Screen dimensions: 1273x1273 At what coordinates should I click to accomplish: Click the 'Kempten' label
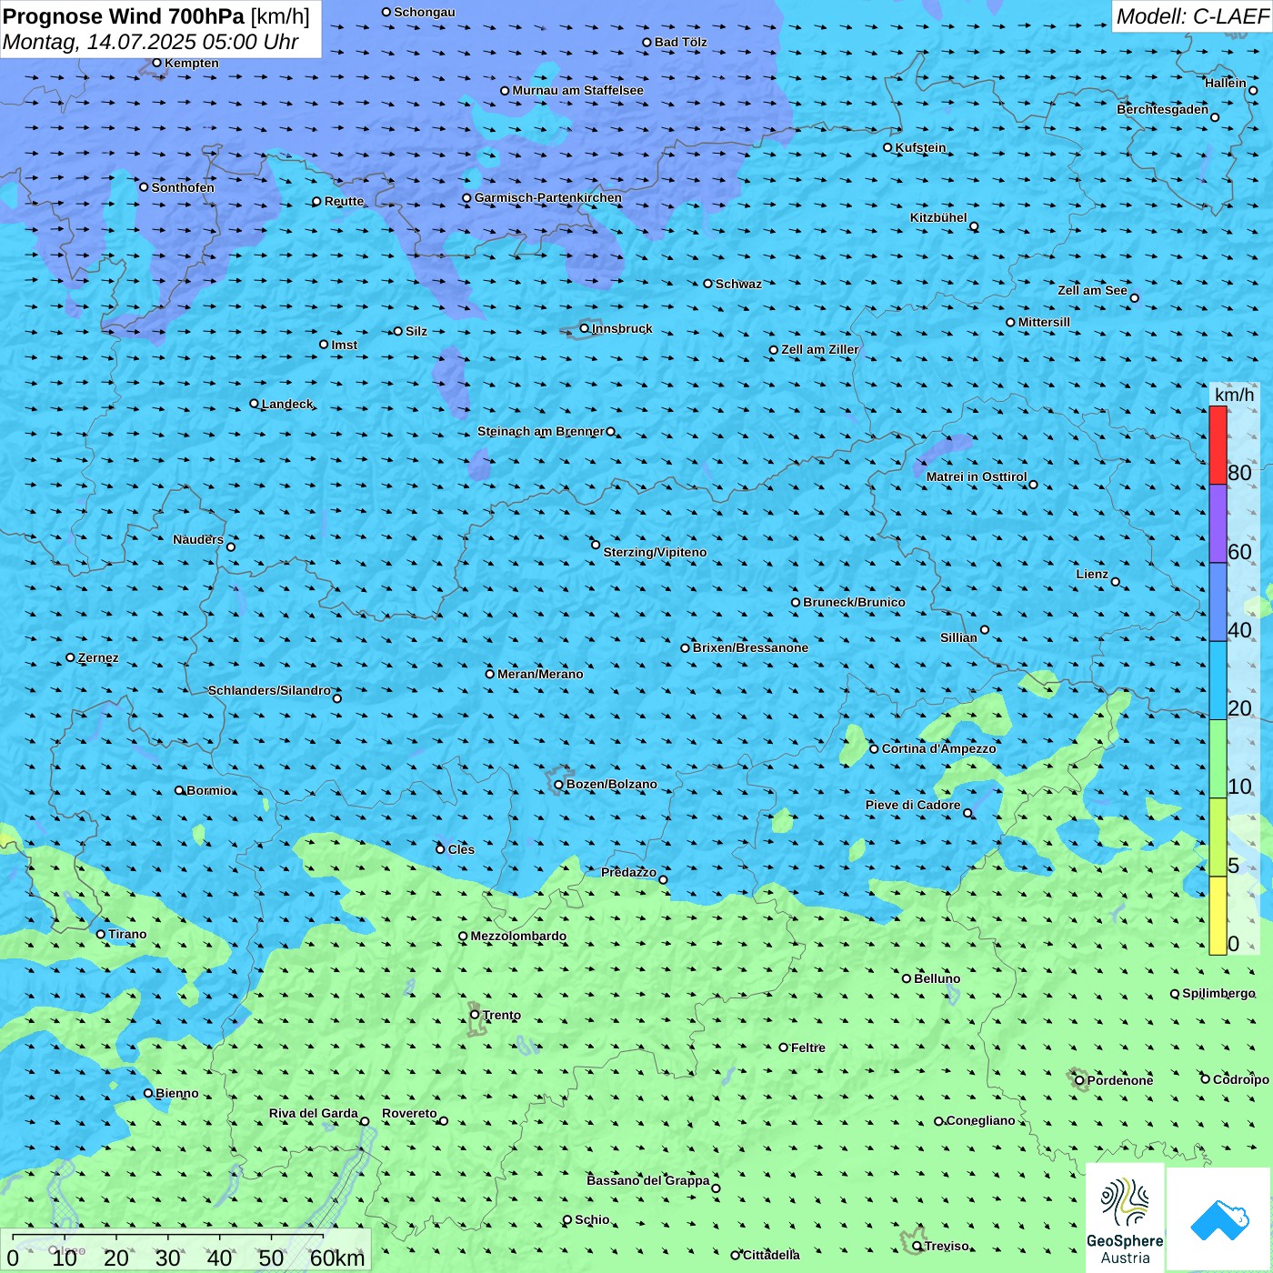pyautogui.click(x=192, y=63)
